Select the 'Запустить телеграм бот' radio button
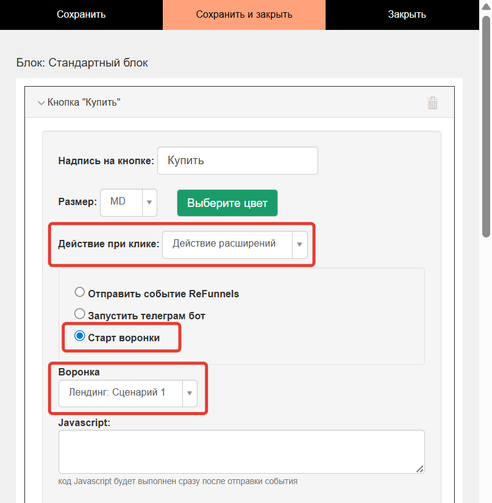Viewport: 492px width, 503px height. (x=79, y=314)
